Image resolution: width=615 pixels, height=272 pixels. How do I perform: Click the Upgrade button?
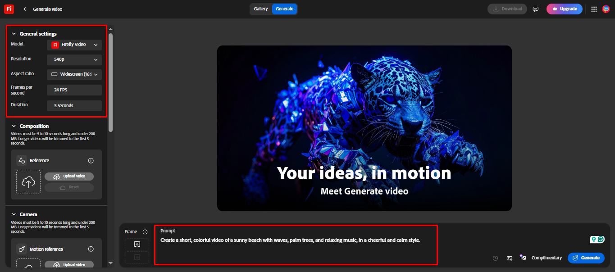[564, 9]
